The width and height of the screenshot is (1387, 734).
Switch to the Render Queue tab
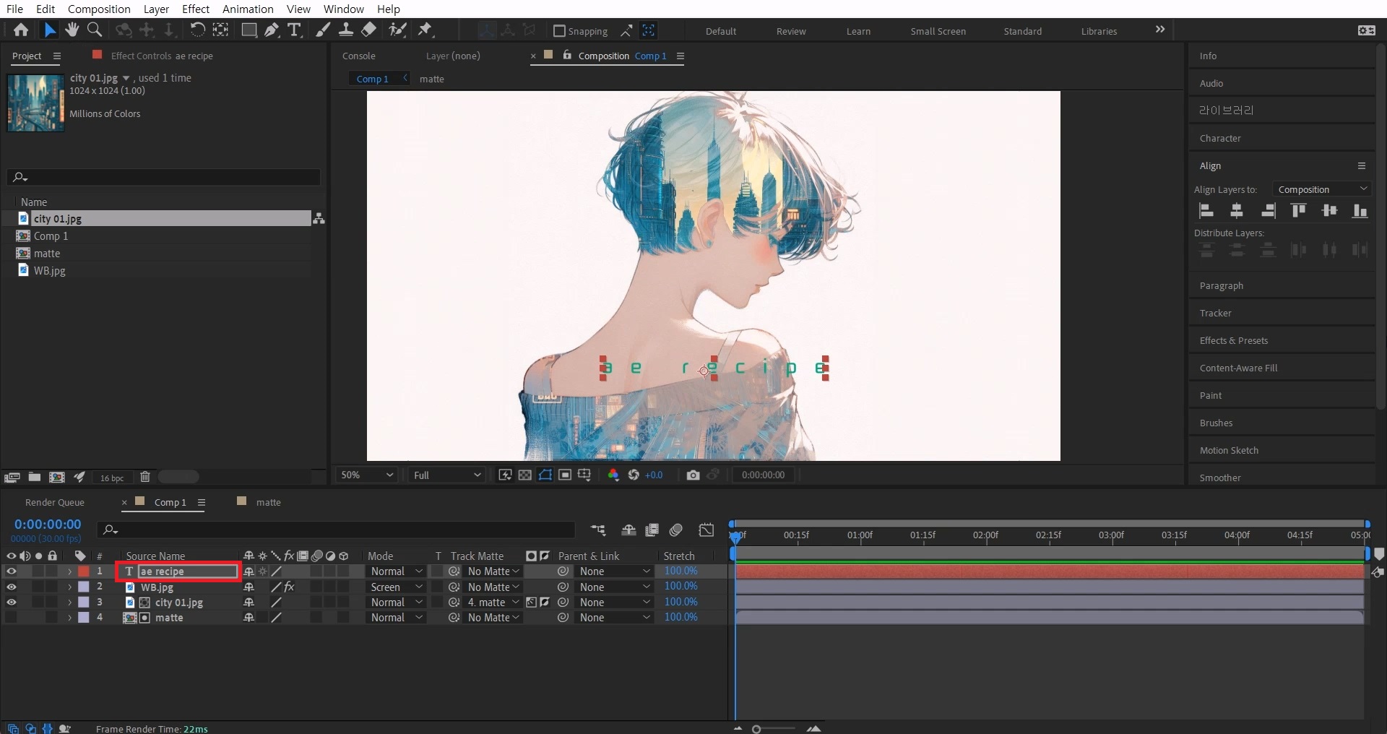pos(55,502)
